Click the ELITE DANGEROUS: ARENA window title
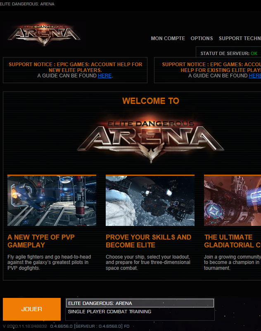This screenshot has width=261, height=331. pos(27,4)
